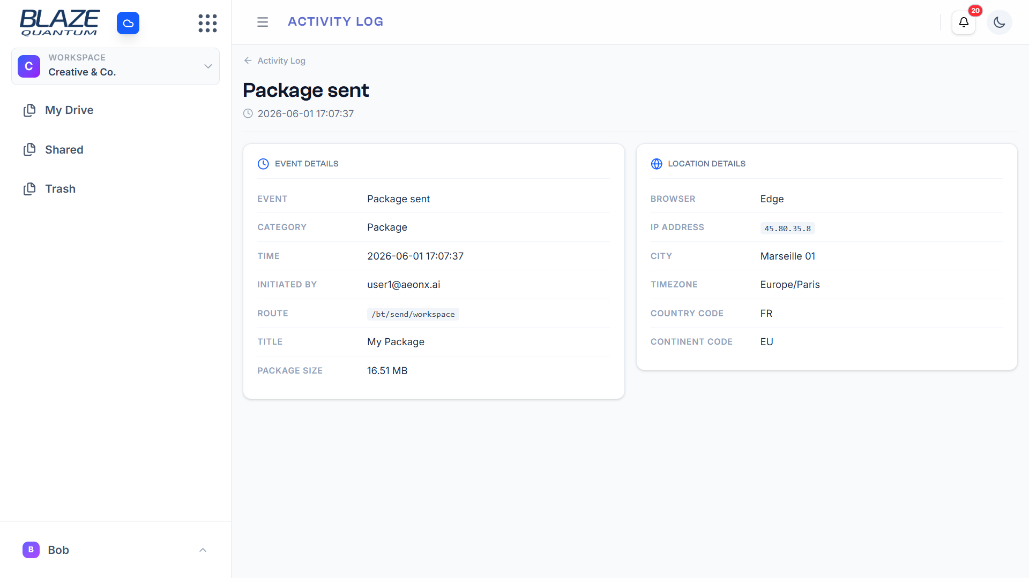Image resolution: width=1029 pixels, height=578 pixels.
Task: Open notifications bell with 20 badge
Action: 964,22
